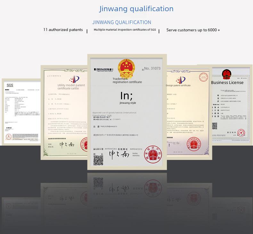253x234 pixels.
Task: Open the Utility model patent certificate image
Action: click(x=64, y=113)
